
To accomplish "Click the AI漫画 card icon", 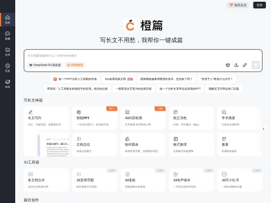I will tap(127, 174).
